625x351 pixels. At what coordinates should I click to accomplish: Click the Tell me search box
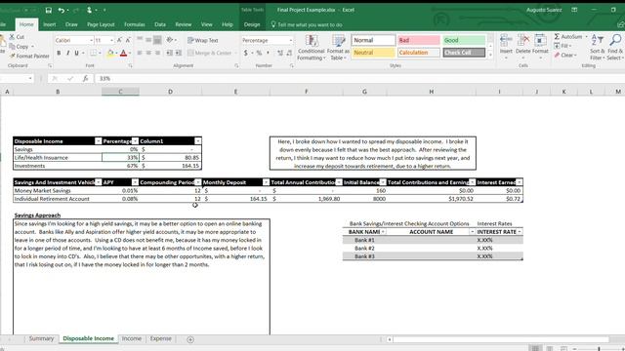[310, 24]
